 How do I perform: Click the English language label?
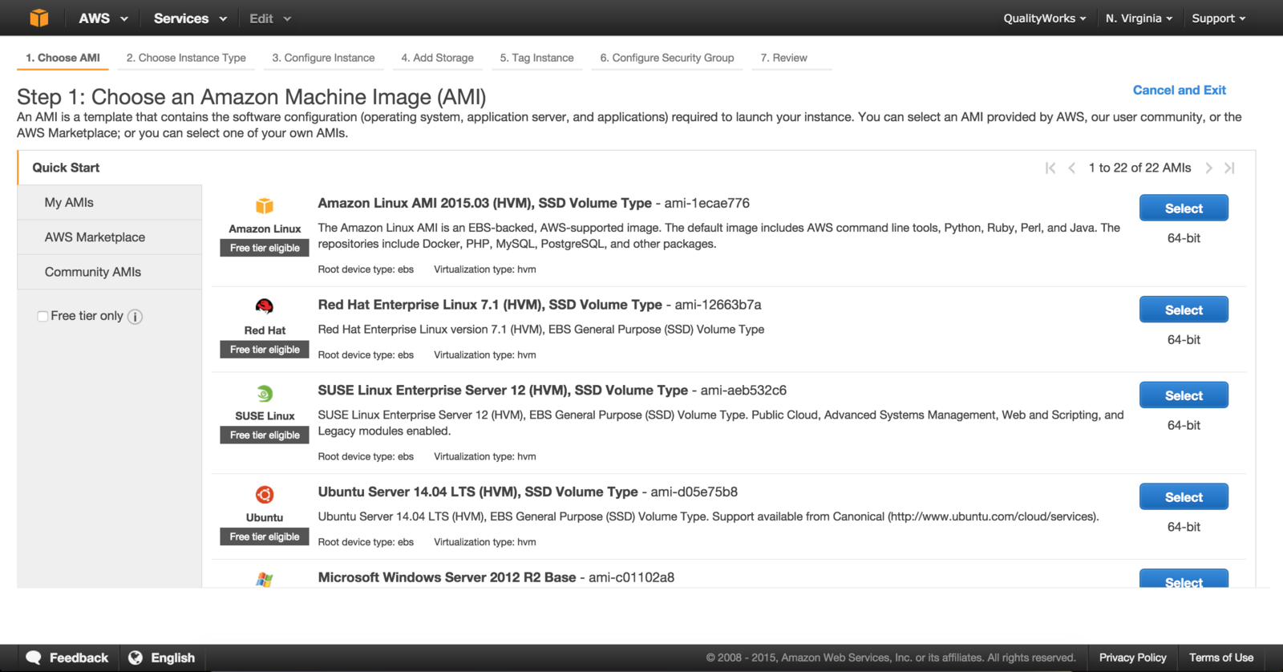click(173, 658)
